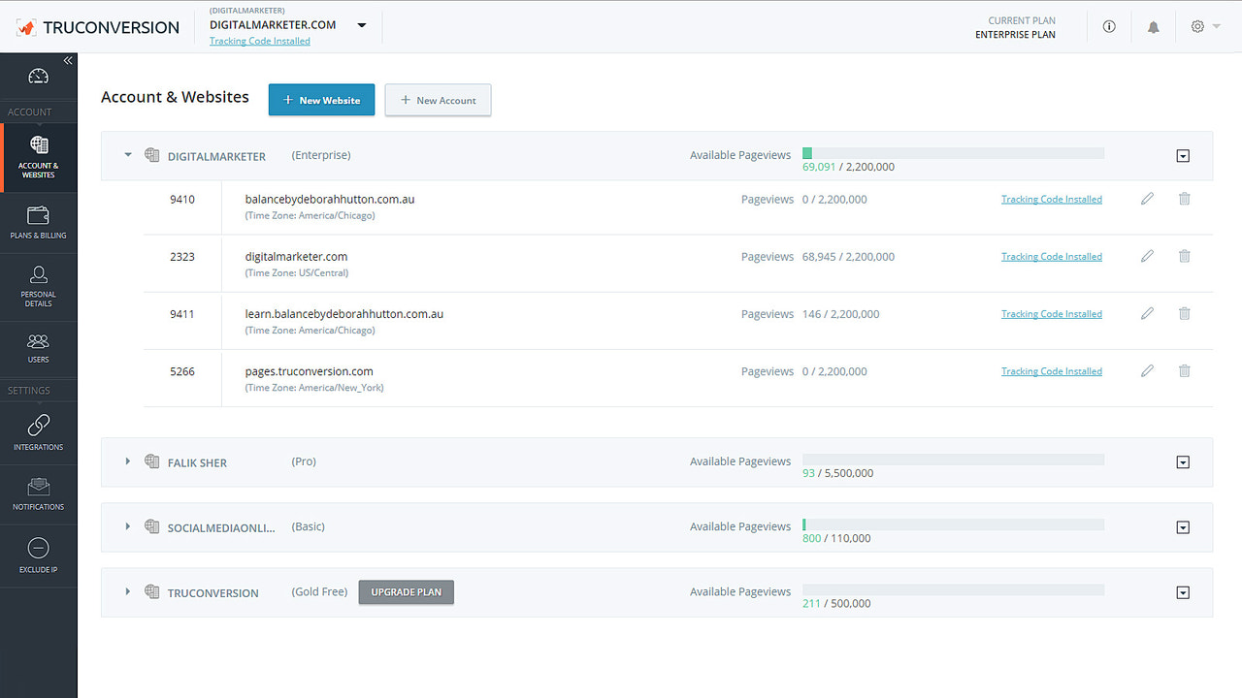Open the notifications bell icon

pos(1153,27)
